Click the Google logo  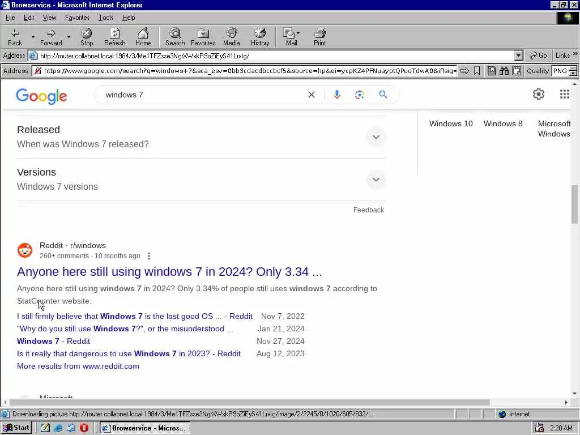click(x=41, y=96)
